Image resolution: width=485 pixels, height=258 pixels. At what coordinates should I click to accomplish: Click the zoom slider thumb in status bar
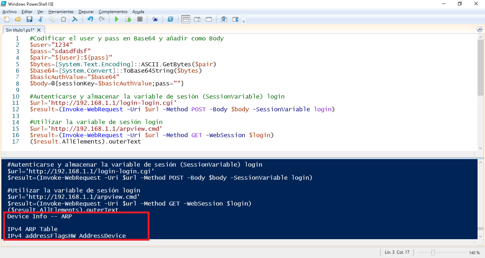(433, 253)
